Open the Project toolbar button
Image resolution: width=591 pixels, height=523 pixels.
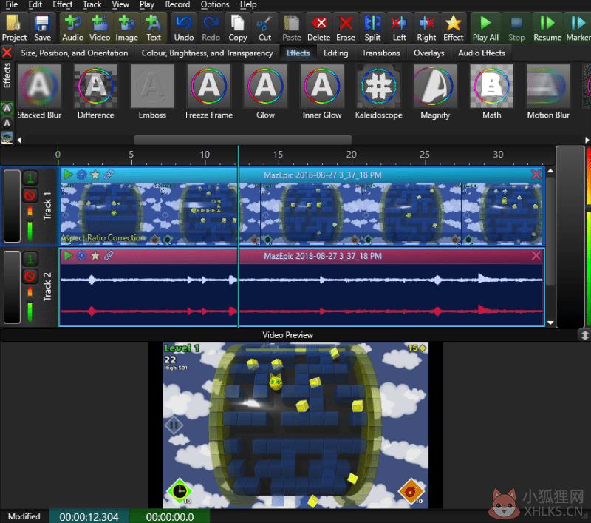pyautogui.click(x=14, y=28)
